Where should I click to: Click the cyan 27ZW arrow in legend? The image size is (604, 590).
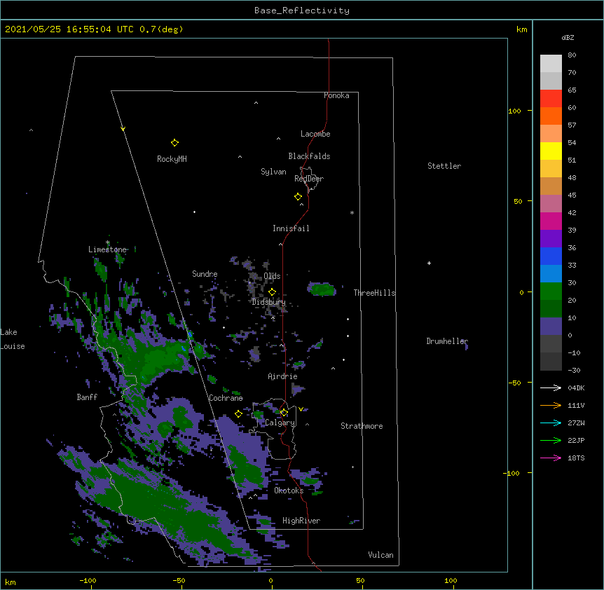coord(551,423)
